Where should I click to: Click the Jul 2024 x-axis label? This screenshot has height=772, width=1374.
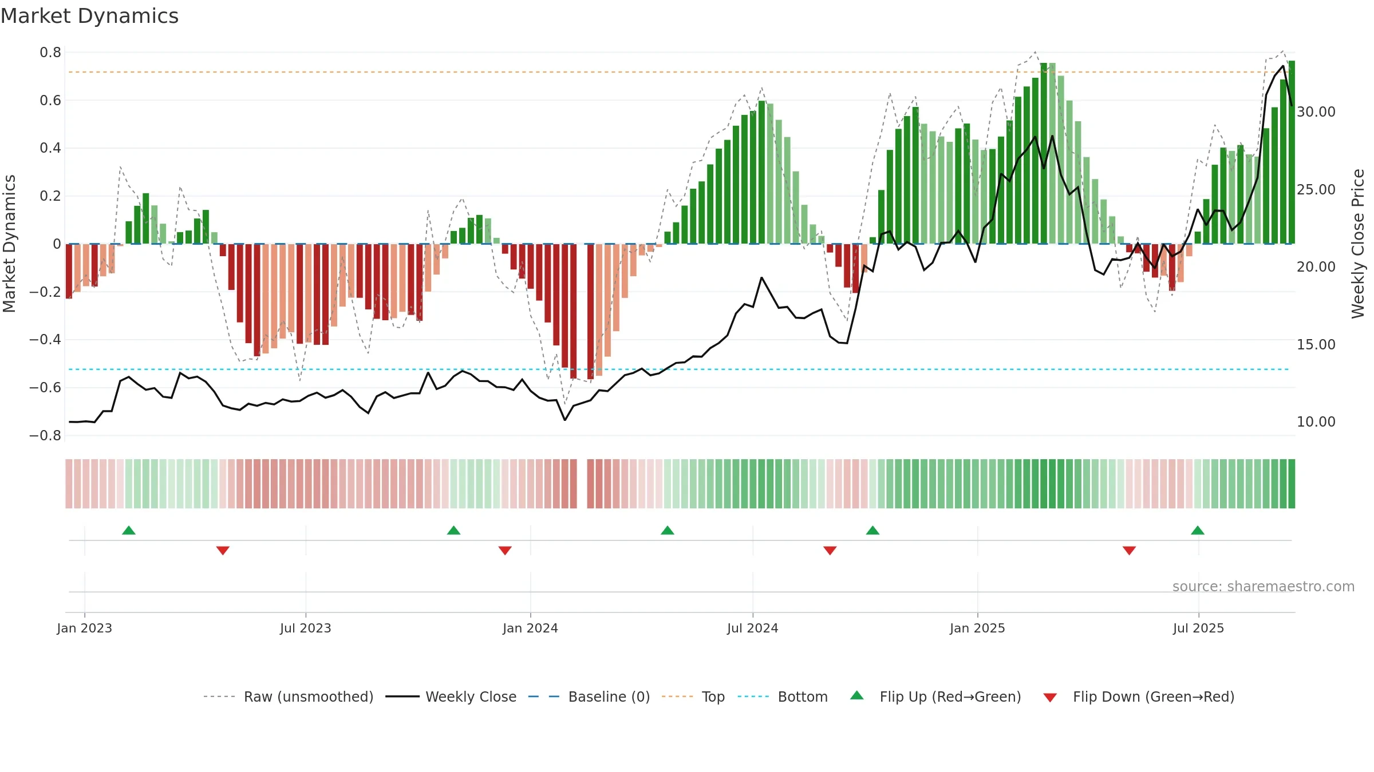(753, 628)
